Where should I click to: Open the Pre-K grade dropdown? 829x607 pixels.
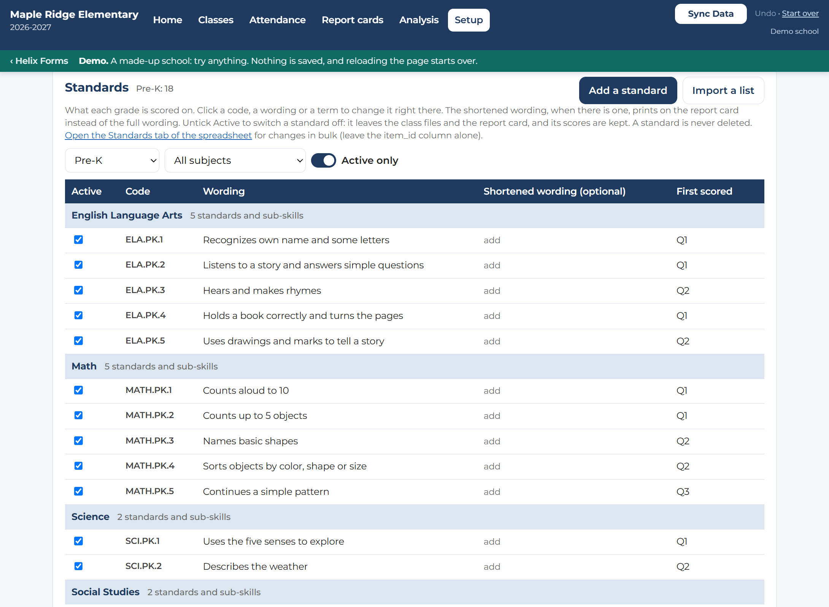pyautogui.click(x=112, y=160)
